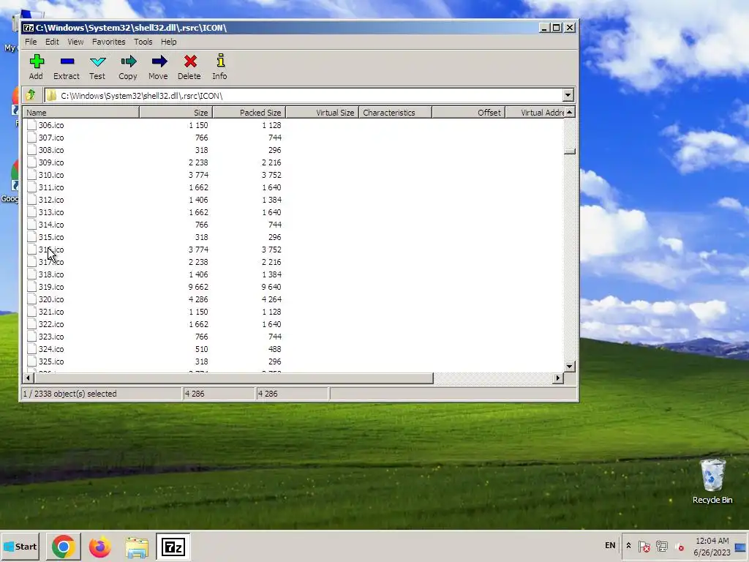749x562 pixels.
Task: Click file icon of 306.ico
Action: tap(31, 125)
